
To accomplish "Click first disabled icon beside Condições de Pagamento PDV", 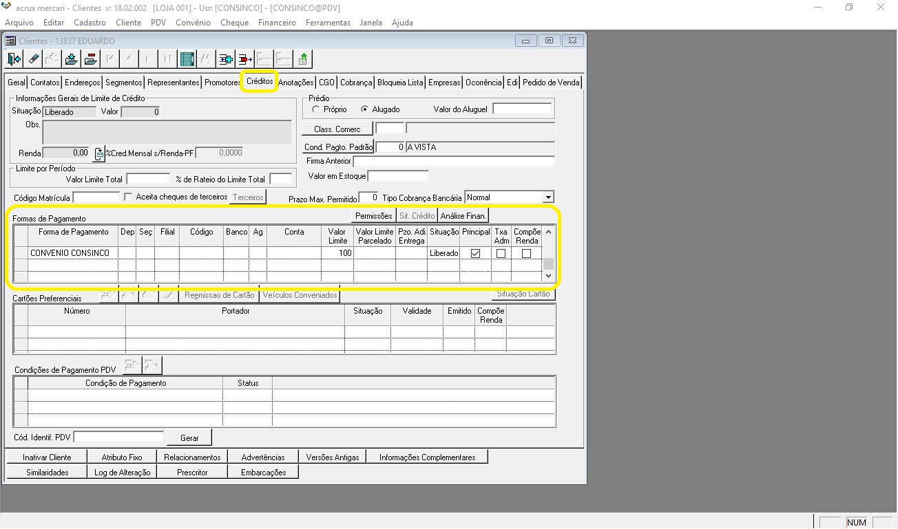I will tap(132, 365).
